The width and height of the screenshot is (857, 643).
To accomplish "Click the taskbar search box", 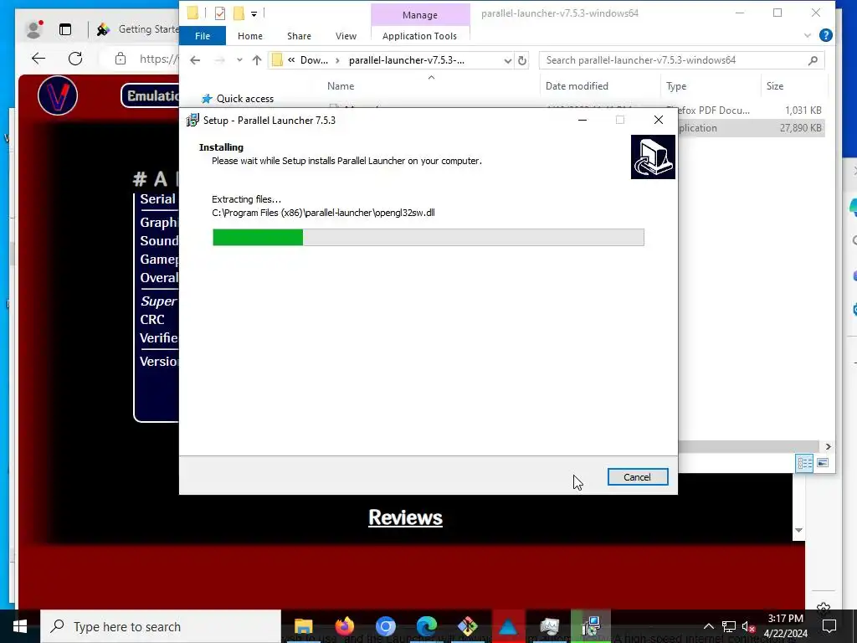I will coord(161,626).
